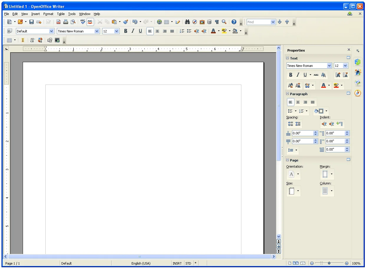Open the Format menu
Screen dimensions: 366x269
(x=48, y=14)
